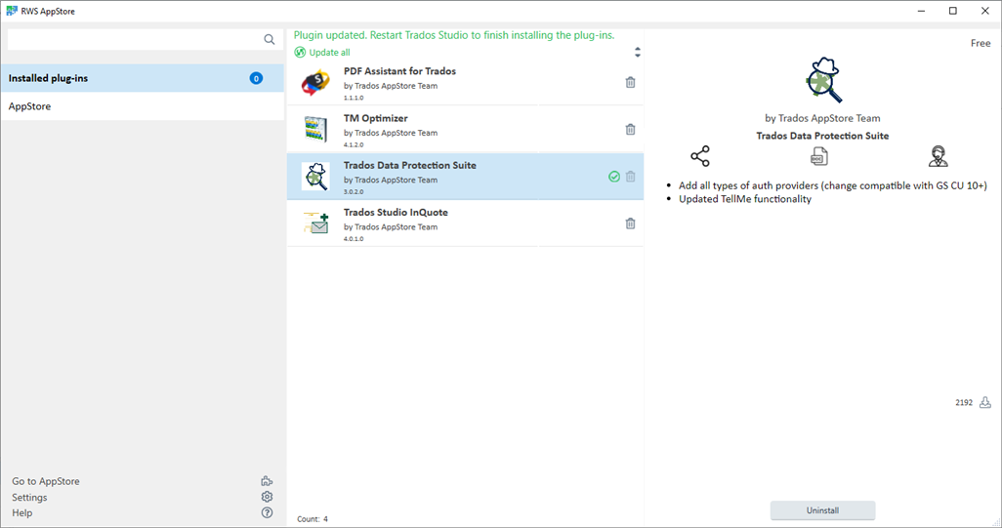Click large Data Protection Suite logo
Viewport: 1002px width, 528px height.
pyautogui.click(x=823, y=80)
